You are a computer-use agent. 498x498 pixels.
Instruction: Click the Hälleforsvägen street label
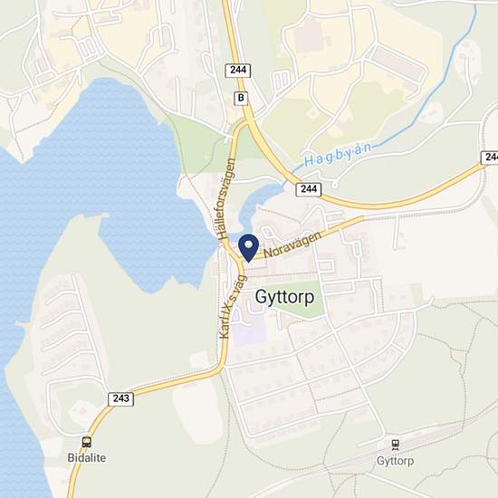[x=227, y=199]
